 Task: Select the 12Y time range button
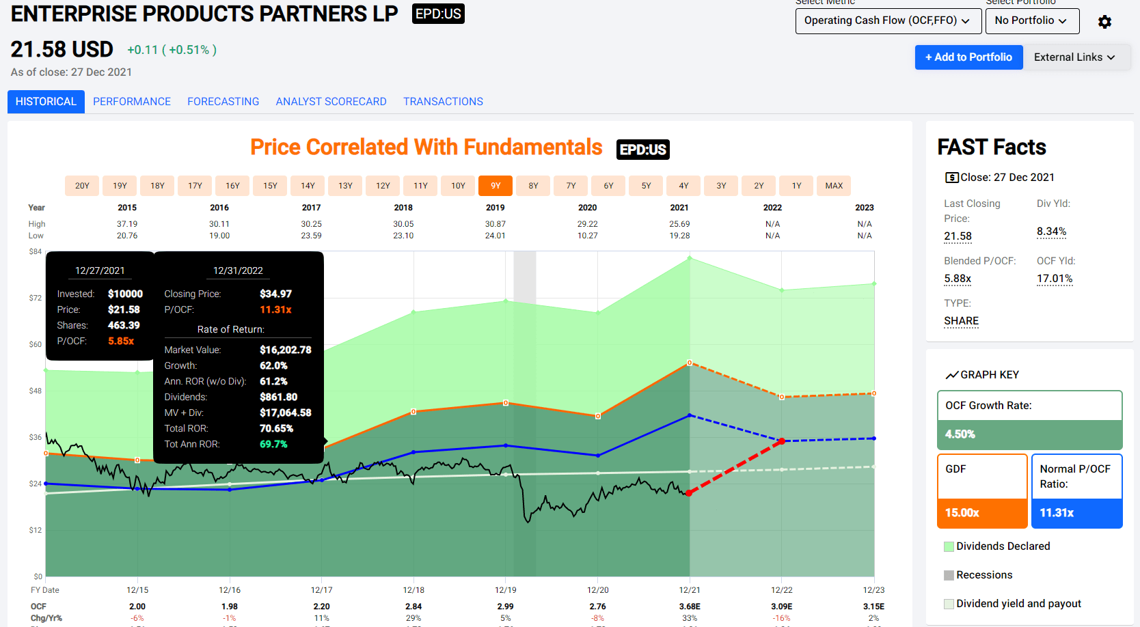click(383, 186)
